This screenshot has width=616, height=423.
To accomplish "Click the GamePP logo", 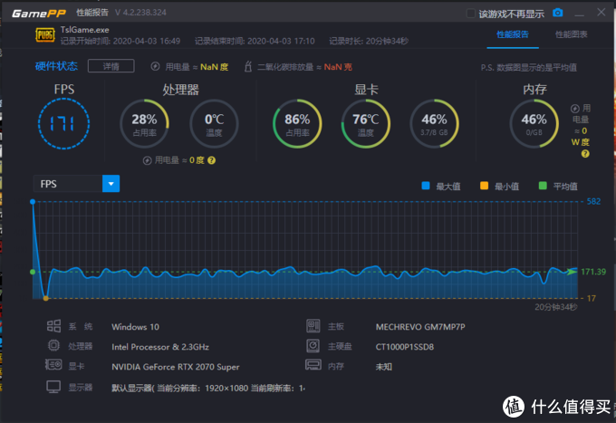I will (x=38, y=13).
